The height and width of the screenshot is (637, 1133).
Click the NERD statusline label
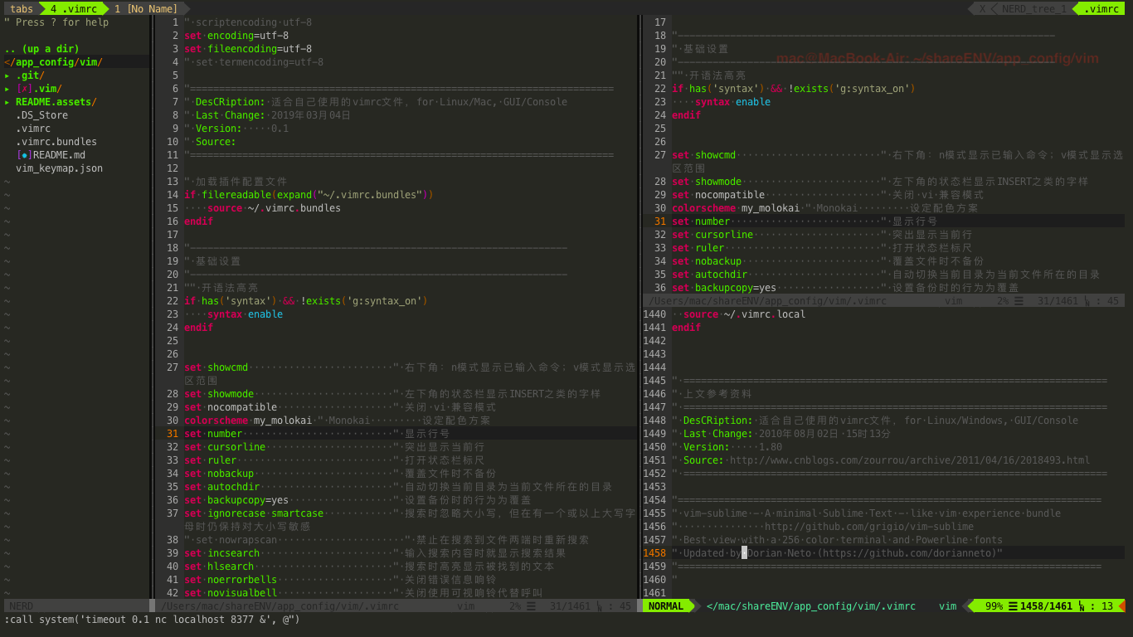tap(22, 606)
